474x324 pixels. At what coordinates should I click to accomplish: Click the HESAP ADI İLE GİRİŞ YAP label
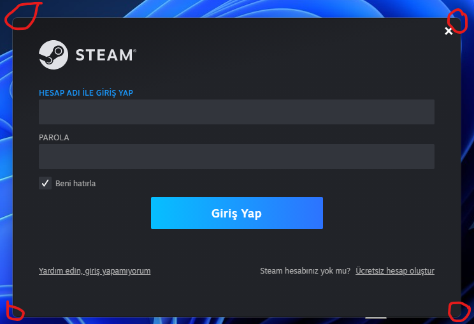coord(86,93)
